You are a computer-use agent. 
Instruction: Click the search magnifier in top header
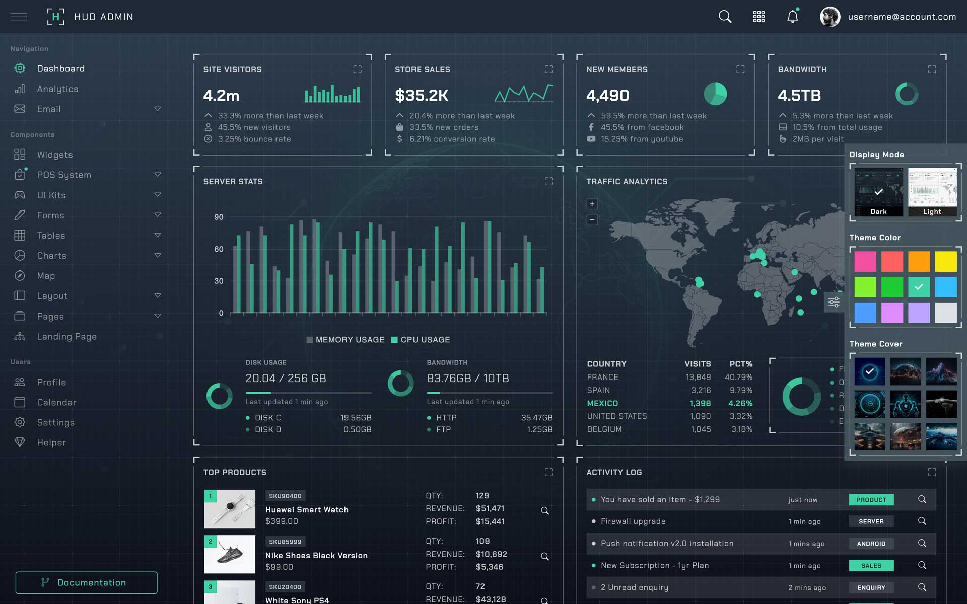point(725,17)
